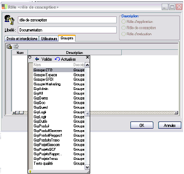The width and height of the screenshot is (184, 174).
Task: Click the Nom header inside the popup list
Action: tap(37, 65)
